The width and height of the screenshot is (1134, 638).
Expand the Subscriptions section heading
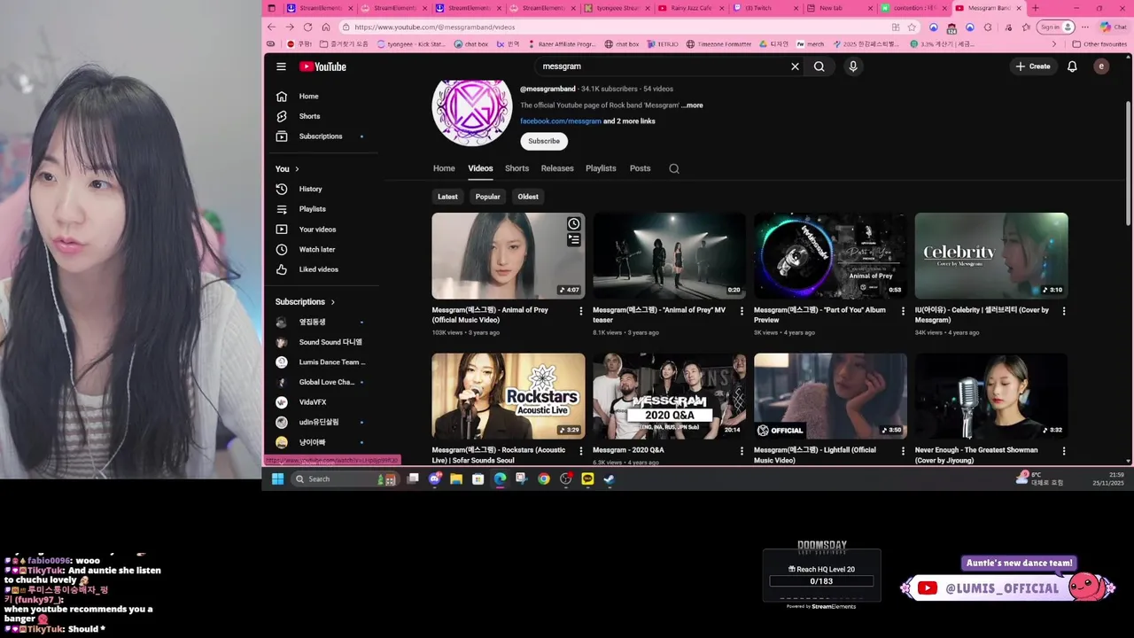306,302
